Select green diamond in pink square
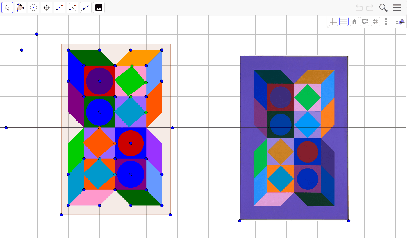 [130, 81]
